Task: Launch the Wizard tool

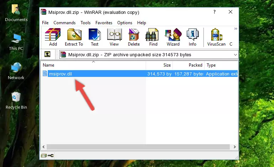Action: [173, 37]
